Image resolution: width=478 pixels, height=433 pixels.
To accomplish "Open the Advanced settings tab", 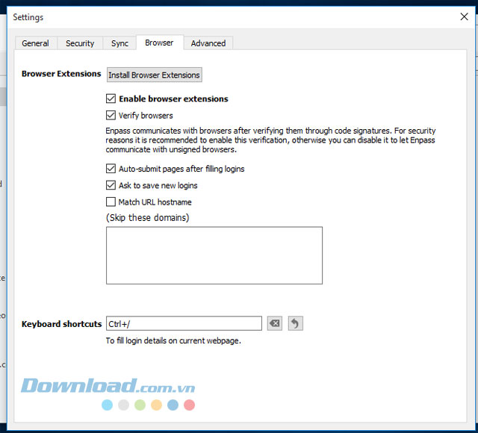I will click(208, 43).
